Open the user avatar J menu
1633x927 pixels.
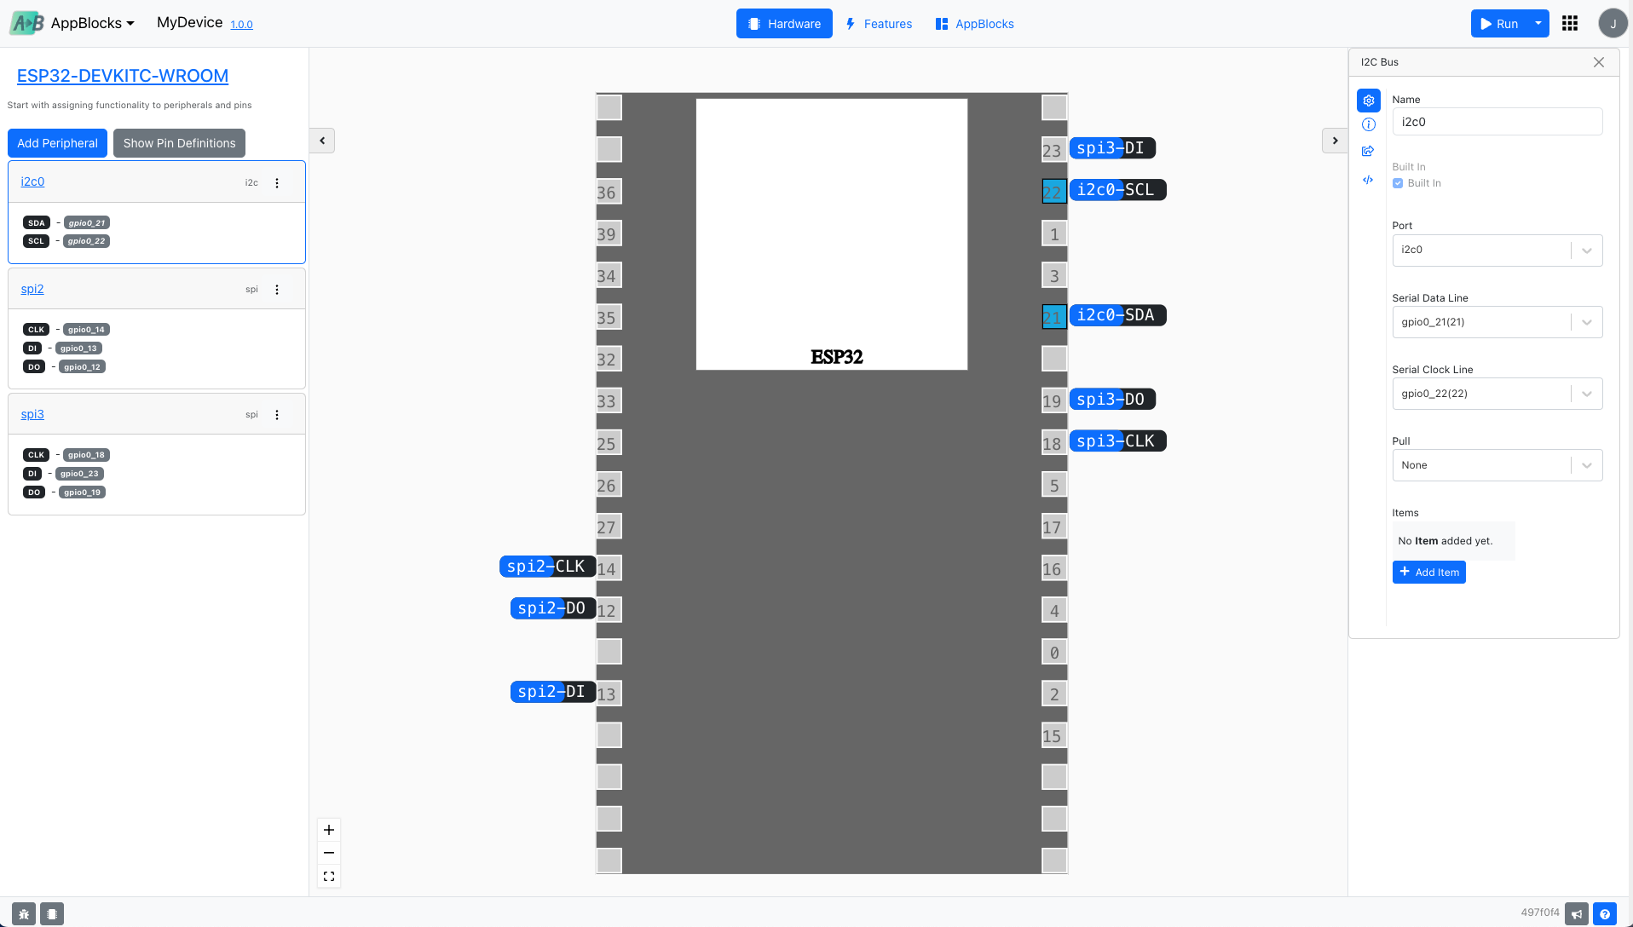1613,24
